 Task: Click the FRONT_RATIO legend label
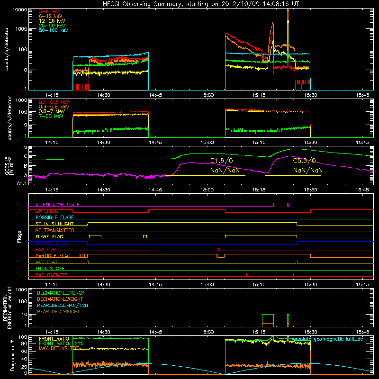(x=54, y=339)
